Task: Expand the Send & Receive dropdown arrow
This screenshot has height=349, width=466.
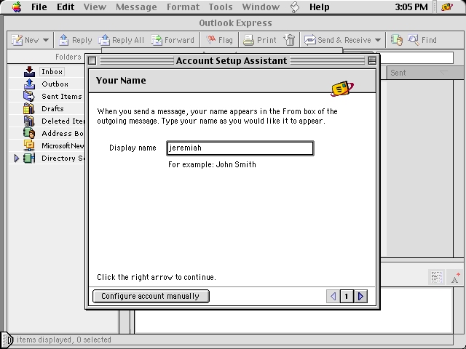Action: pyautogui.click(x=377, y=40)
